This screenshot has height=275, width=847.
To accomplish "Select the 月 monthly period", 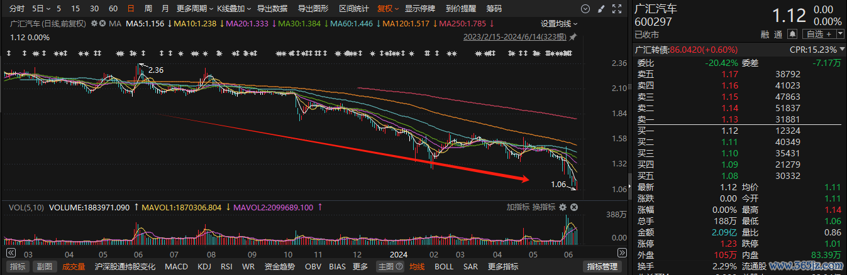I will click(165, 9).
